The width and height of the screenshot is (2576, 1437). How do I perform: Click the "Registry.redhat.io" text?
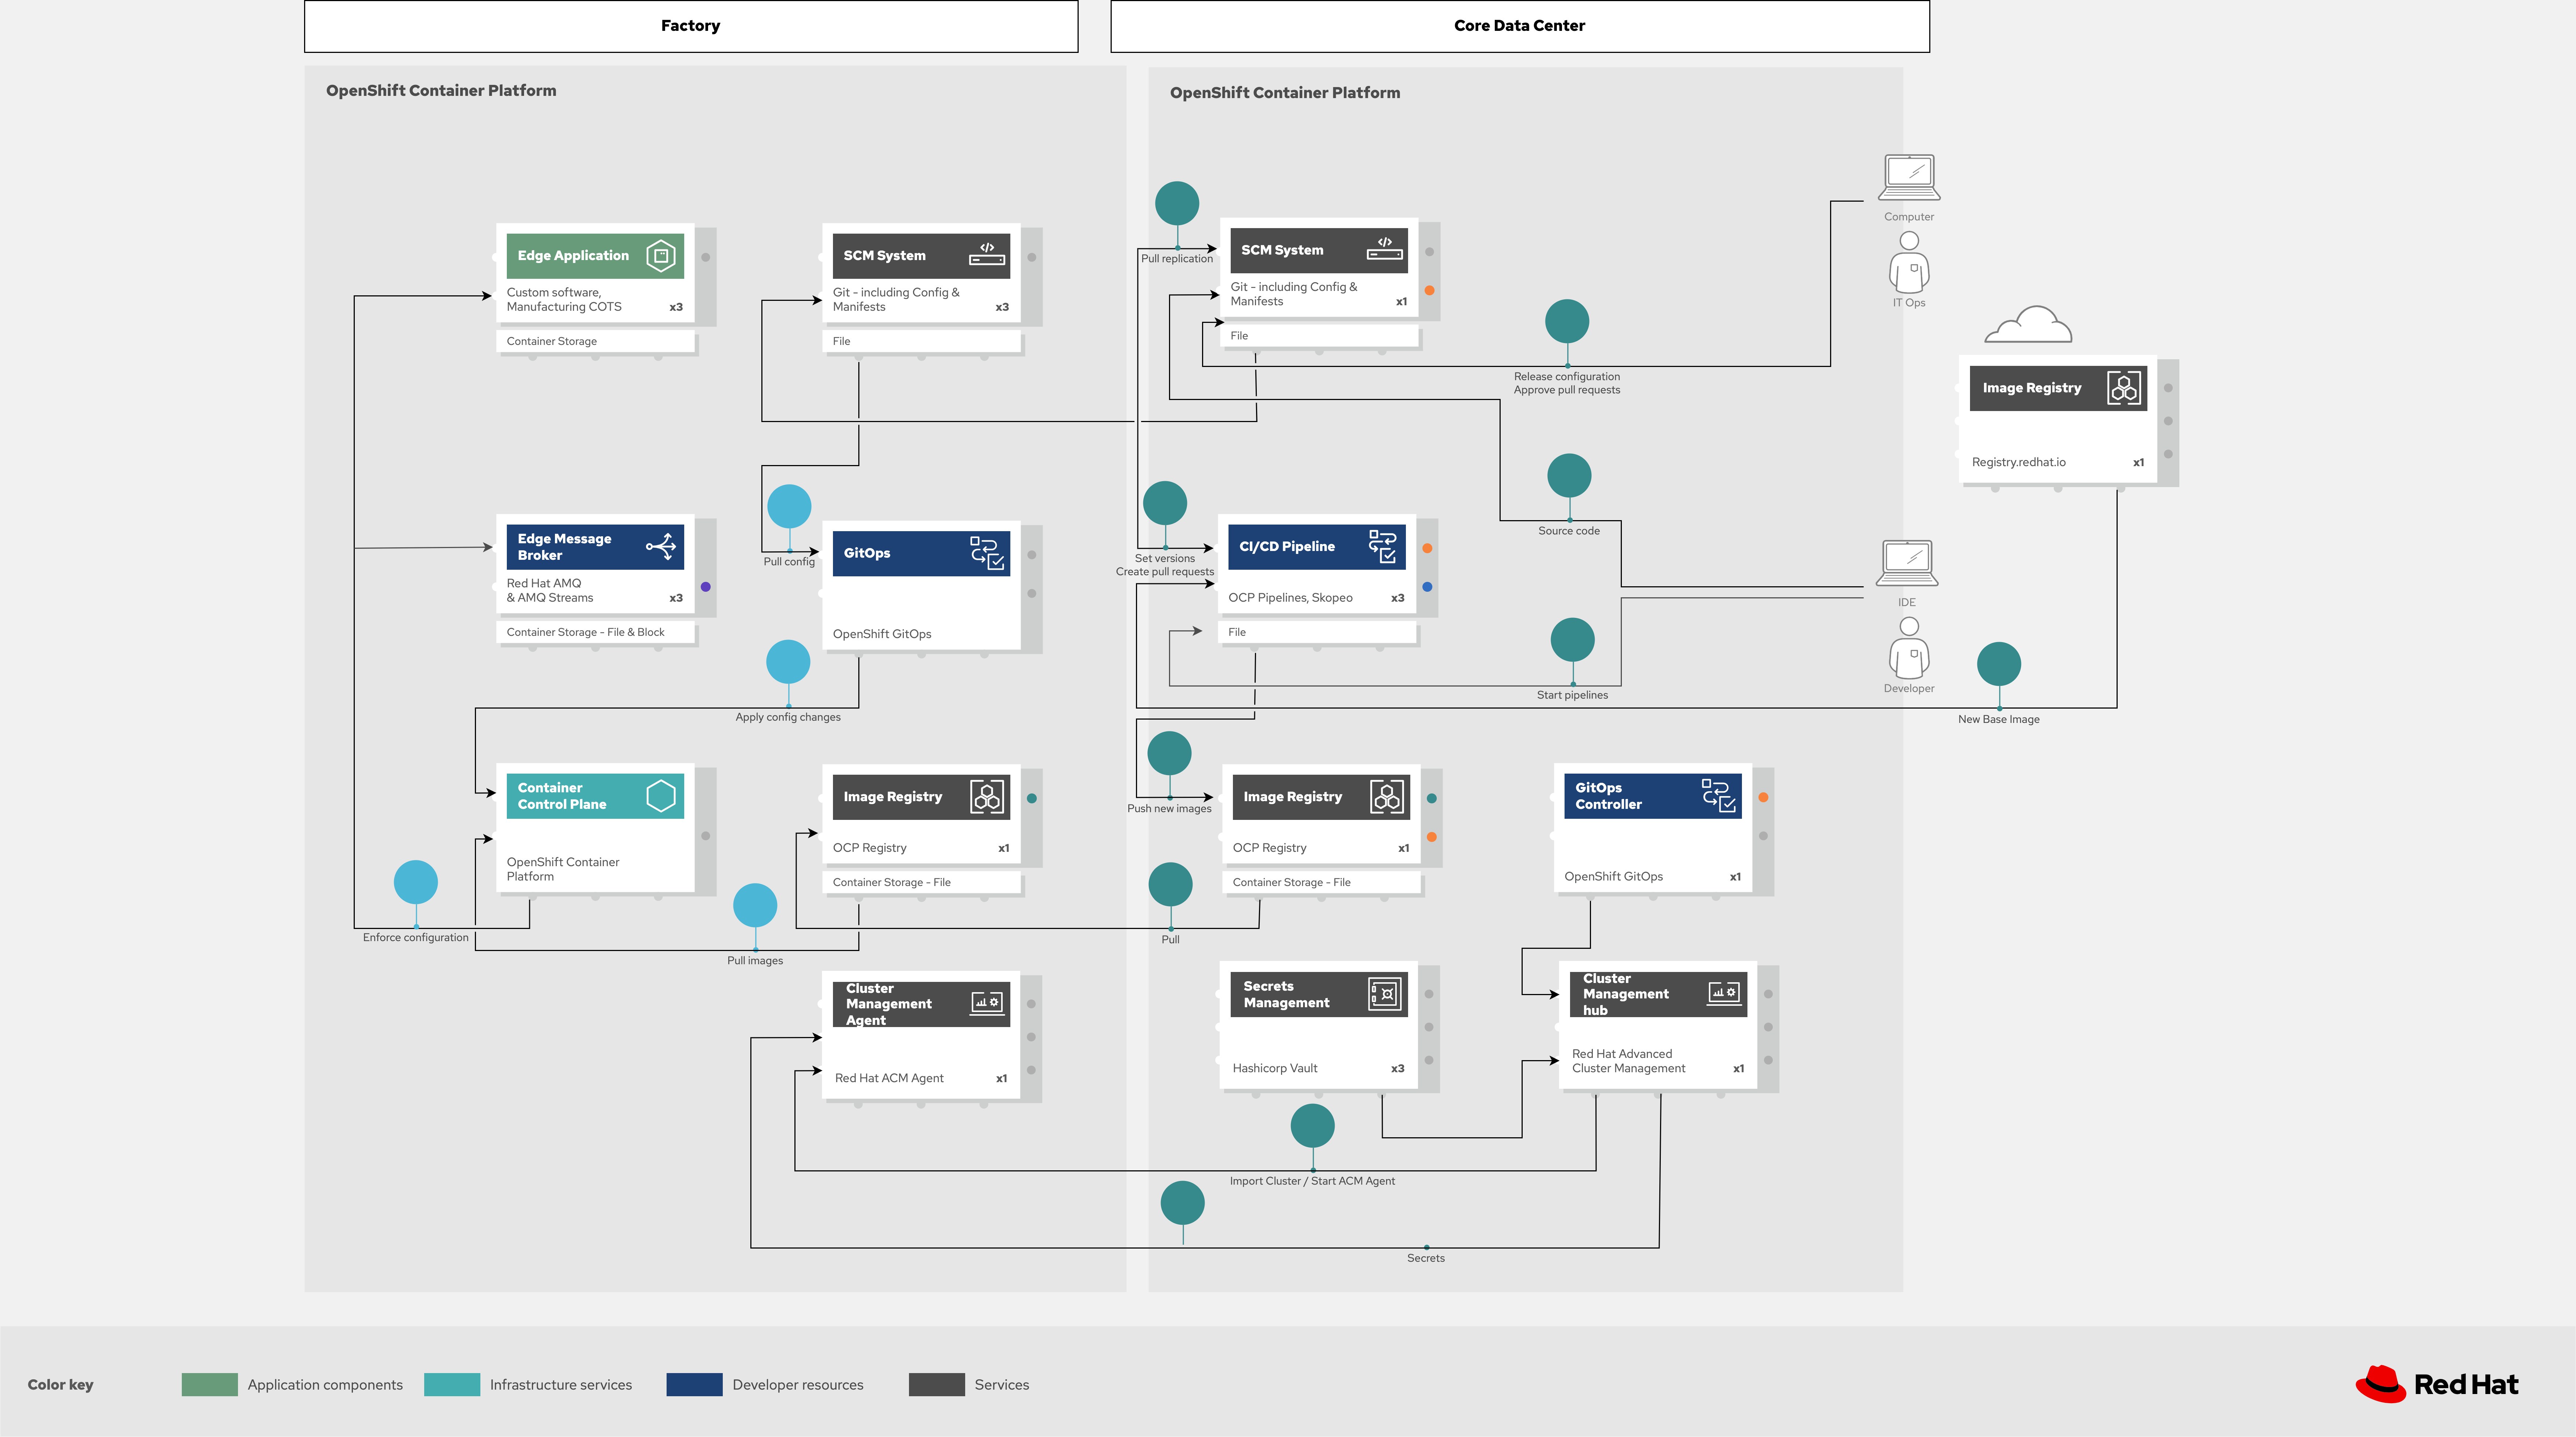pos(2018,462)
